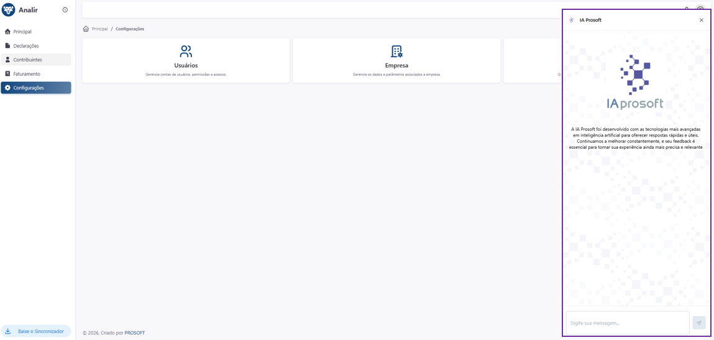The height and width of the screenshot is (340, 714).
Task: Click the breadcrumb home icon
Action: click(x=86, y=29)
